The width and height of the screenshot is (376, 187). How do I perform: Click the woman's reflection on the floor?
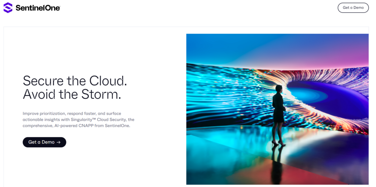tap(277, 165)
